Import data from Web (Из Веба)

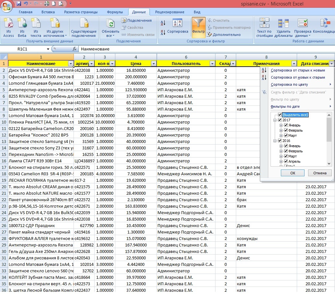click(22, 28)
